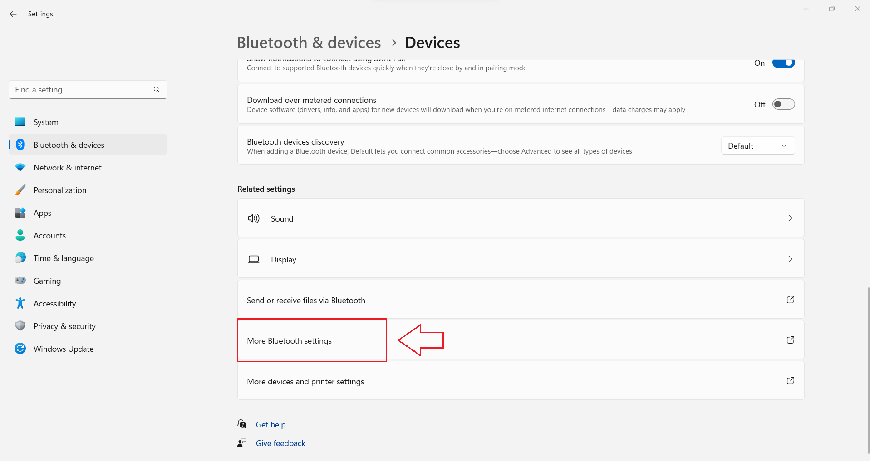This screenshot has height=461, width=870.
Task: Open the Accessibility icon
Action: [20, 303]
